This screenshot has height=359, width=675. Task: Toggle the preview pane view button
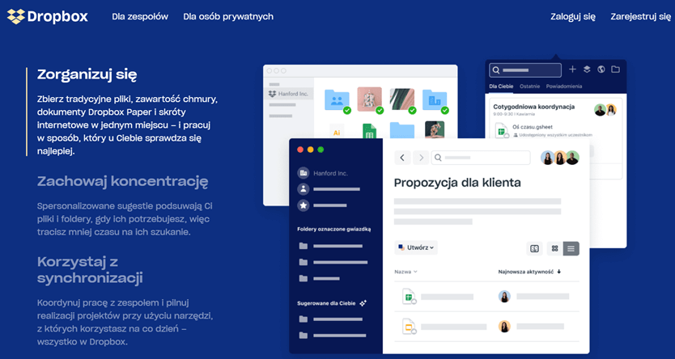click(534, 248)
